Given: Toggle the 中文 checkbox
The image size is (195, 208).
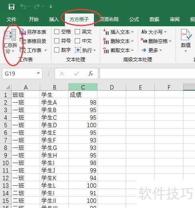Looking at the screenshot, I should tap(77, 41).
